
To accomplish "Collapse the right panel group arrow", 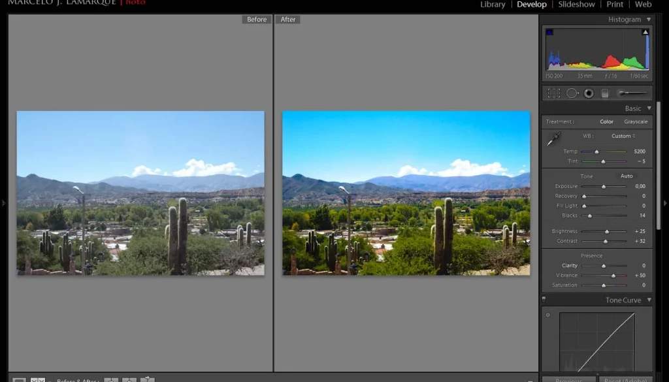I will 665,203.
